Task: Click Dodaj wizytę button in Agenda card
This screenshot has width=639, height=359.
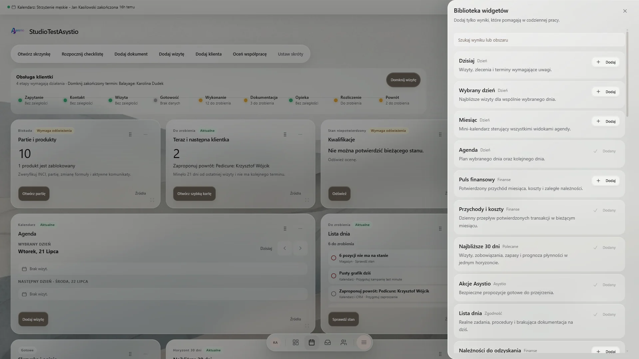Action: (x=33, y=319)
